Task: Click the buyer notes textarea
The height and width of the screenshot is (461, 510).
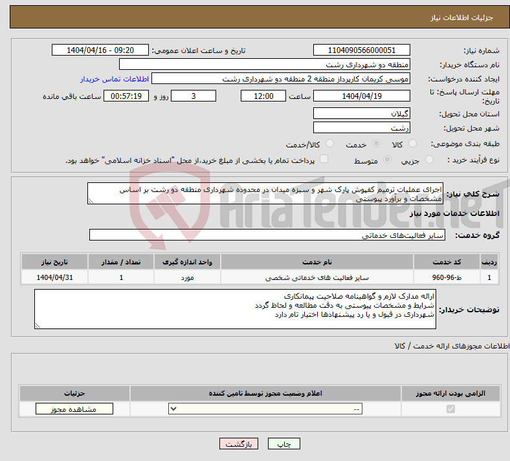Action: coord(235,309)
